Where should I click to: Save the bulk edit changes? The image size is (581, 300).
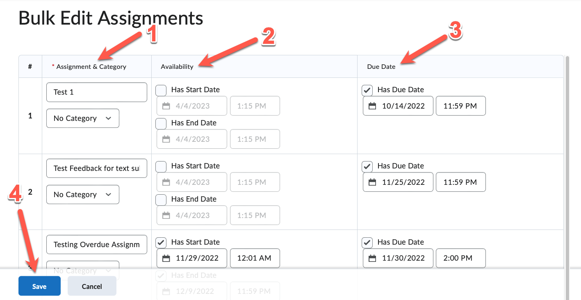39,286
